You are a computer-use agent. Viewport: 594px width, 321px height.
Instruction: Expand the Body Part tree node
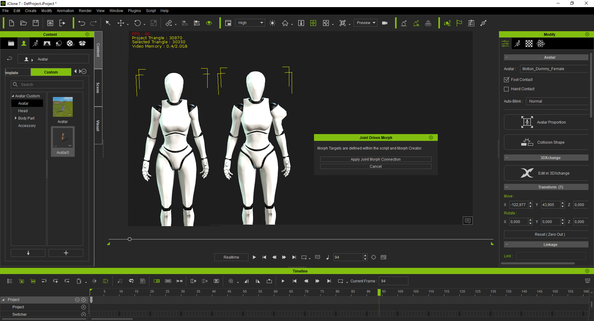[15, 118]
